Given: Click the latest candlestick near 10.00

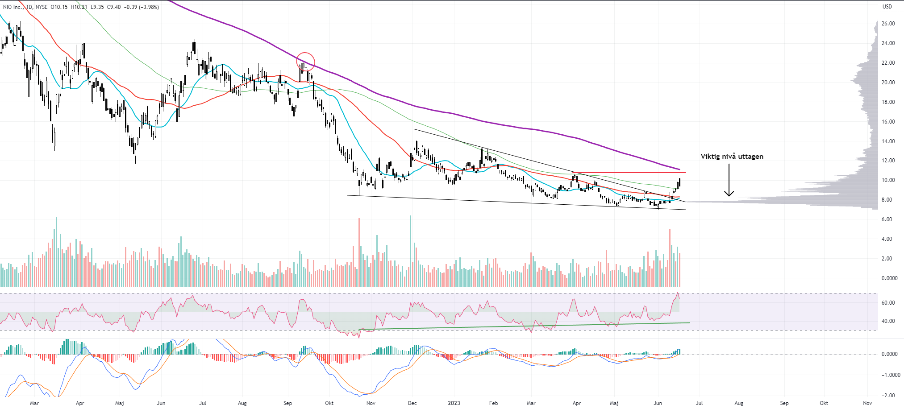Looking at the screenshot, I should tap(679, 182).
